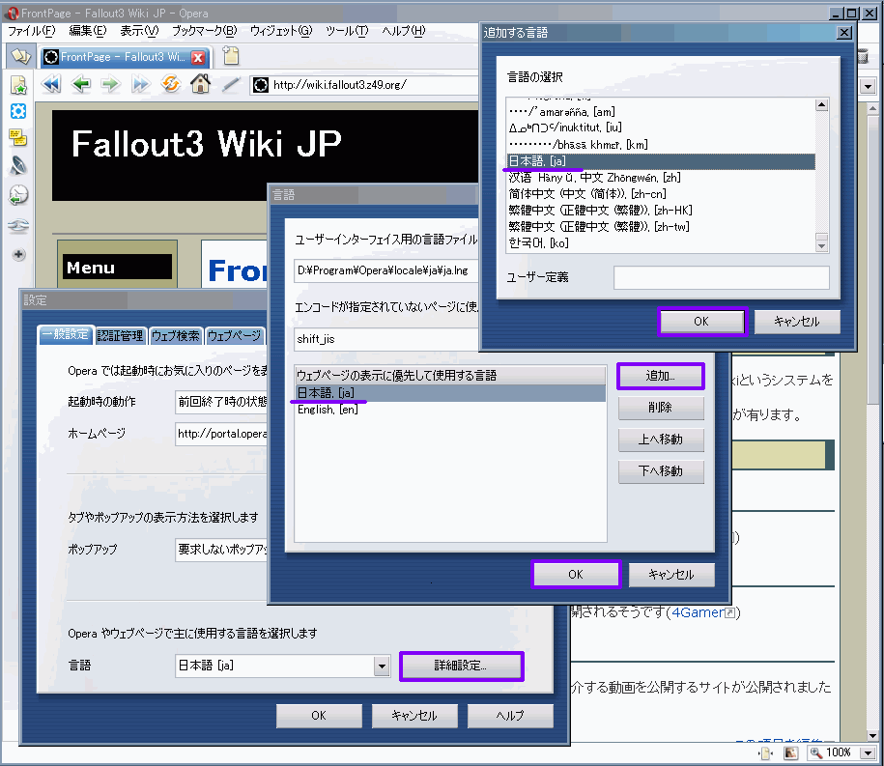Click the ユーザー定義 input field
This screenshot has height=766, width=884.
pos(721,278)
